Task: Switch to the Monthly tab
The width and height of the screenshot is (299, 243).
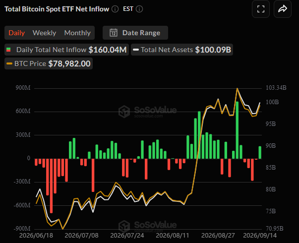Action: 77,33
